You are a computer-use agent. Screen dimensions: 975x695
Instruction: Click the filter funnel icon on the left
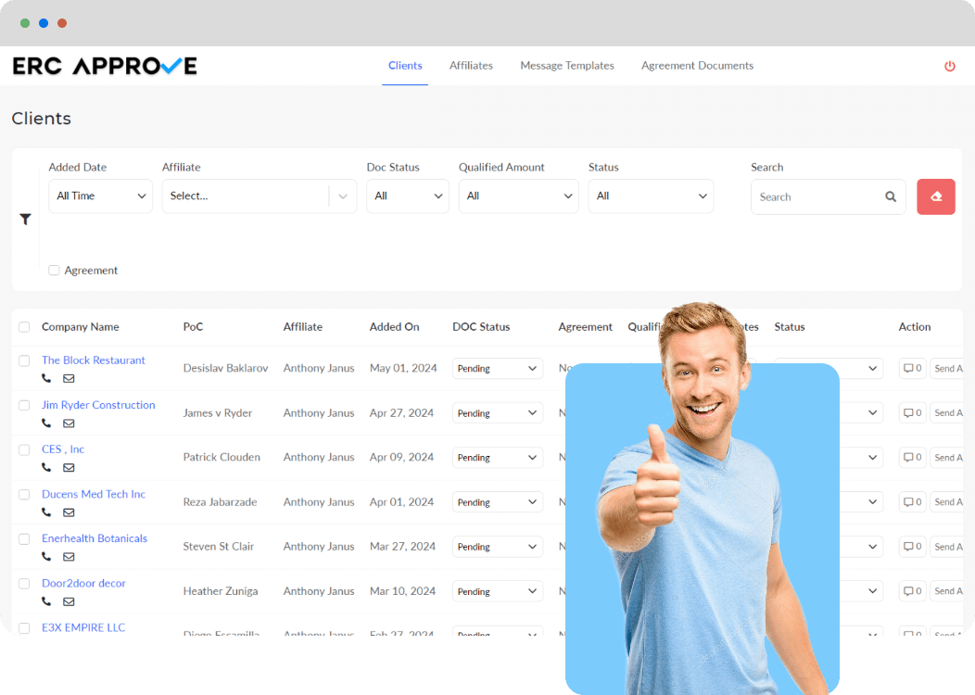pyautogui.click(x=26, y=220)
